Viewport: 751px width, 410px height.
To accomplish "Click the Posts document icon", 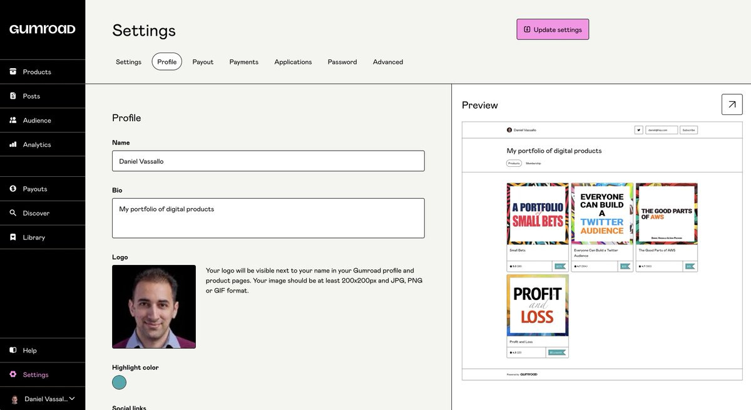I will click(x=13, y=96).
